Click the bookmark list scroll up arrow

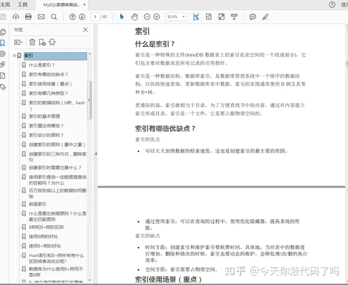89,54
